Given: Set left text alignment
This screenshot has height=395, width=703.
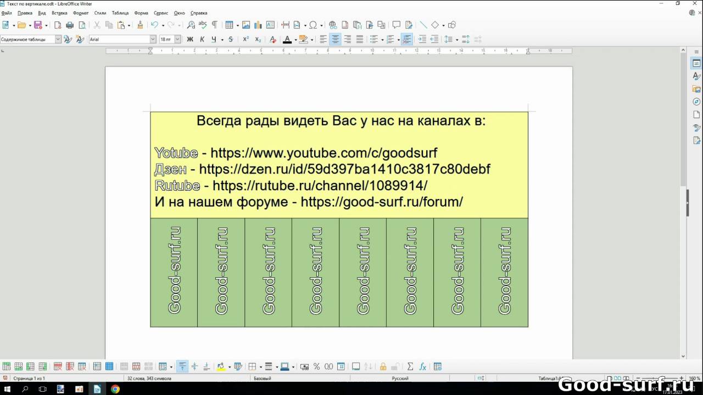Looking at the screenshot, I should click(323, 39).
